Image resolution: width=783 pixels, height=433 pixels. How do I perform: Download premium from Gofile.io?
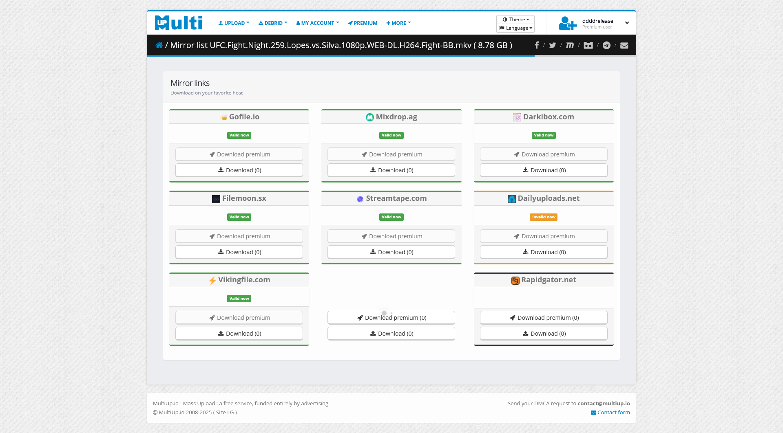[239, 154]
